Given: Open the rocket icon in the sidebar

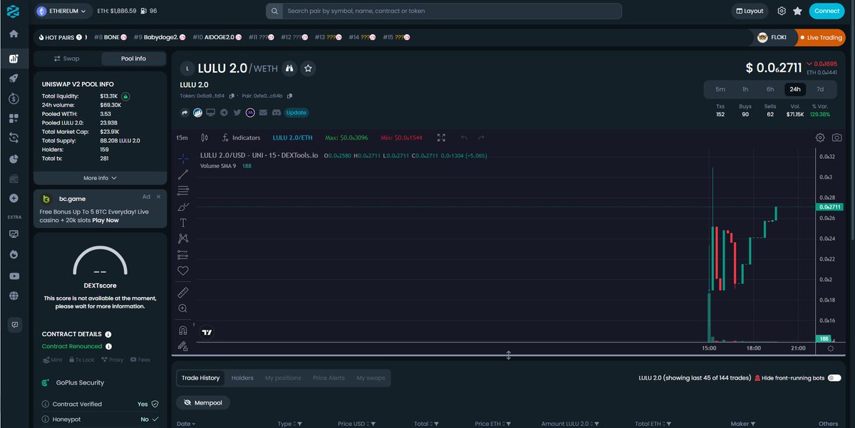Looking at the screenshot, I should pos(14,78).
